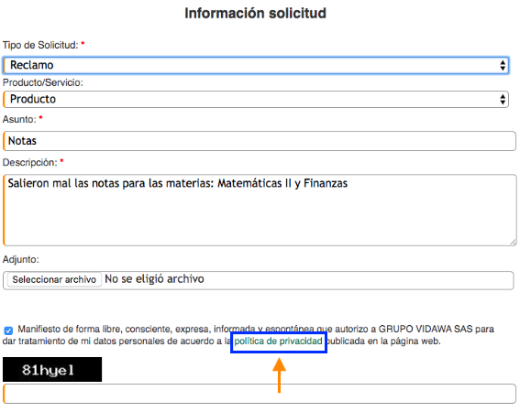Click the Seleccionar archivo button

pos(54,280)
